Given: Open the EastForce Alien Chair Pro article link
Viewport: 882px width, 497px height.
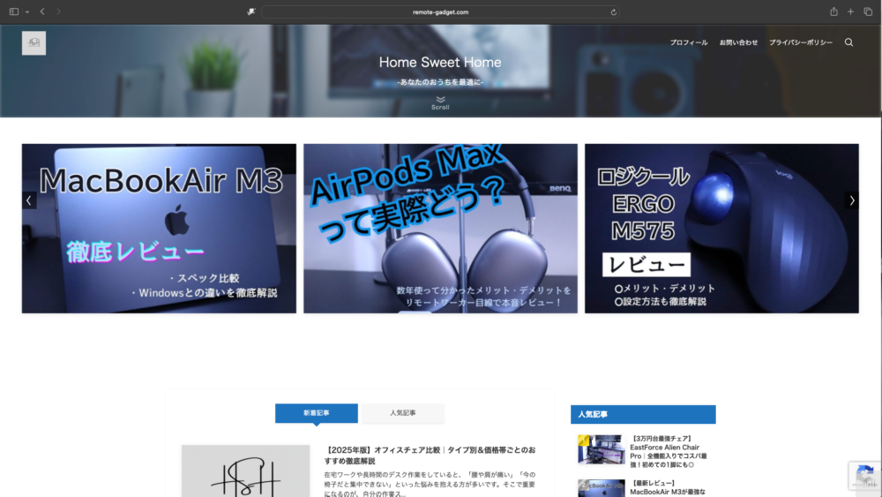Looking at the screenshot, I should coord(669,451).
